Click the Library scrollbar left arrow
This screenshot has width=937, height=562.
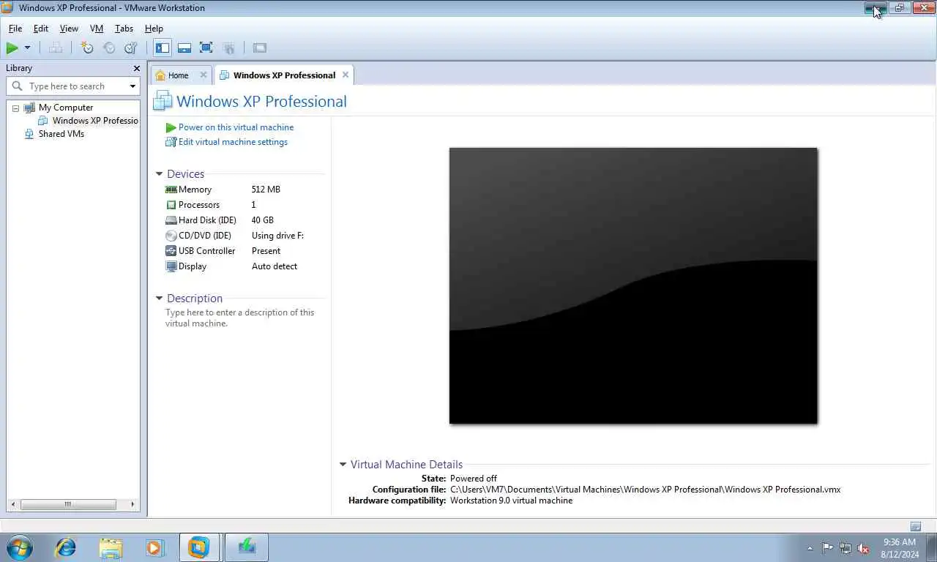click(12, 504)
